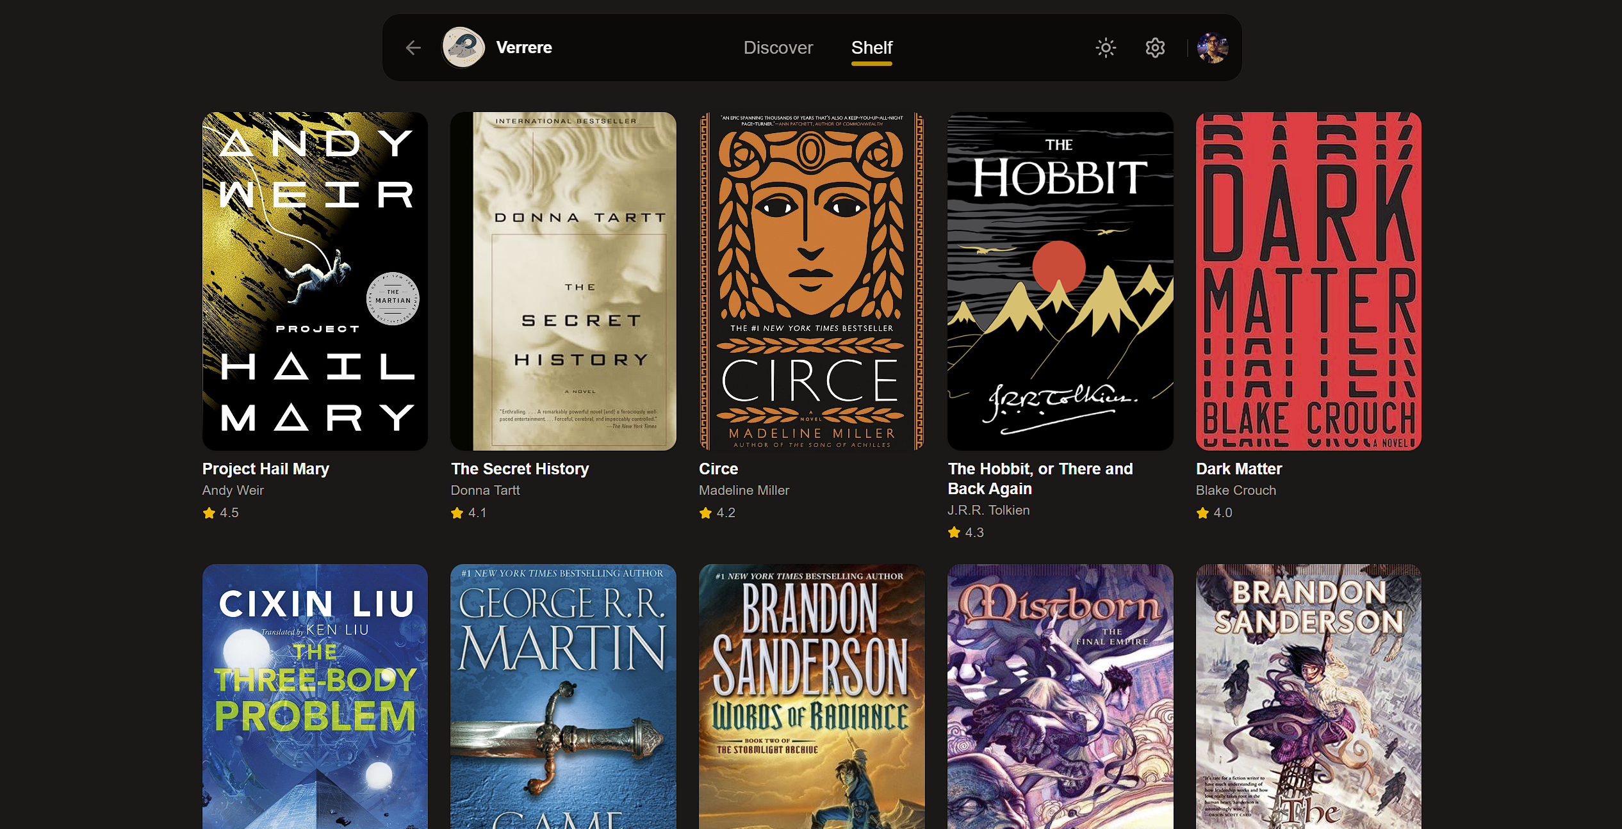Open the Circe book cover
This screenshot has height=829, width=1622.
pos(812,281)
